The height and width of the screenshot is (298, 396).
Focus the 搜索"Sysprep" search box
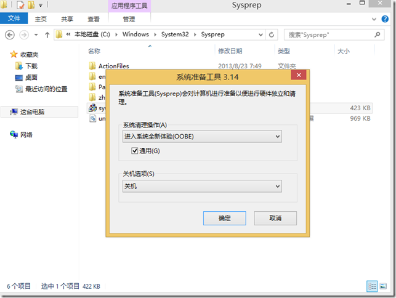[334, 35]
